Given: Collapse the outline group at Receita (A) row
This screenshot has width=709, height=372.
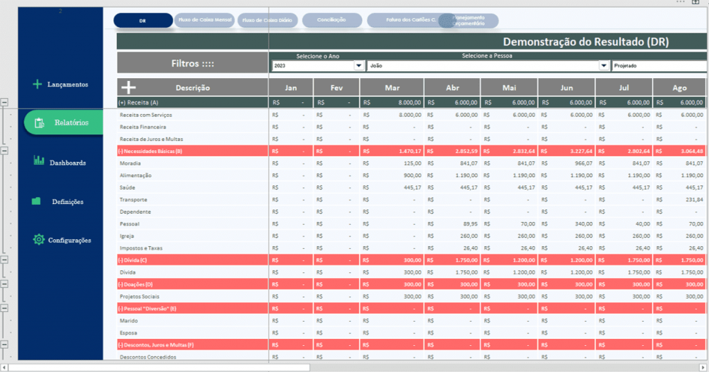Looking at the screenshot, I should (x=4, y=102).
